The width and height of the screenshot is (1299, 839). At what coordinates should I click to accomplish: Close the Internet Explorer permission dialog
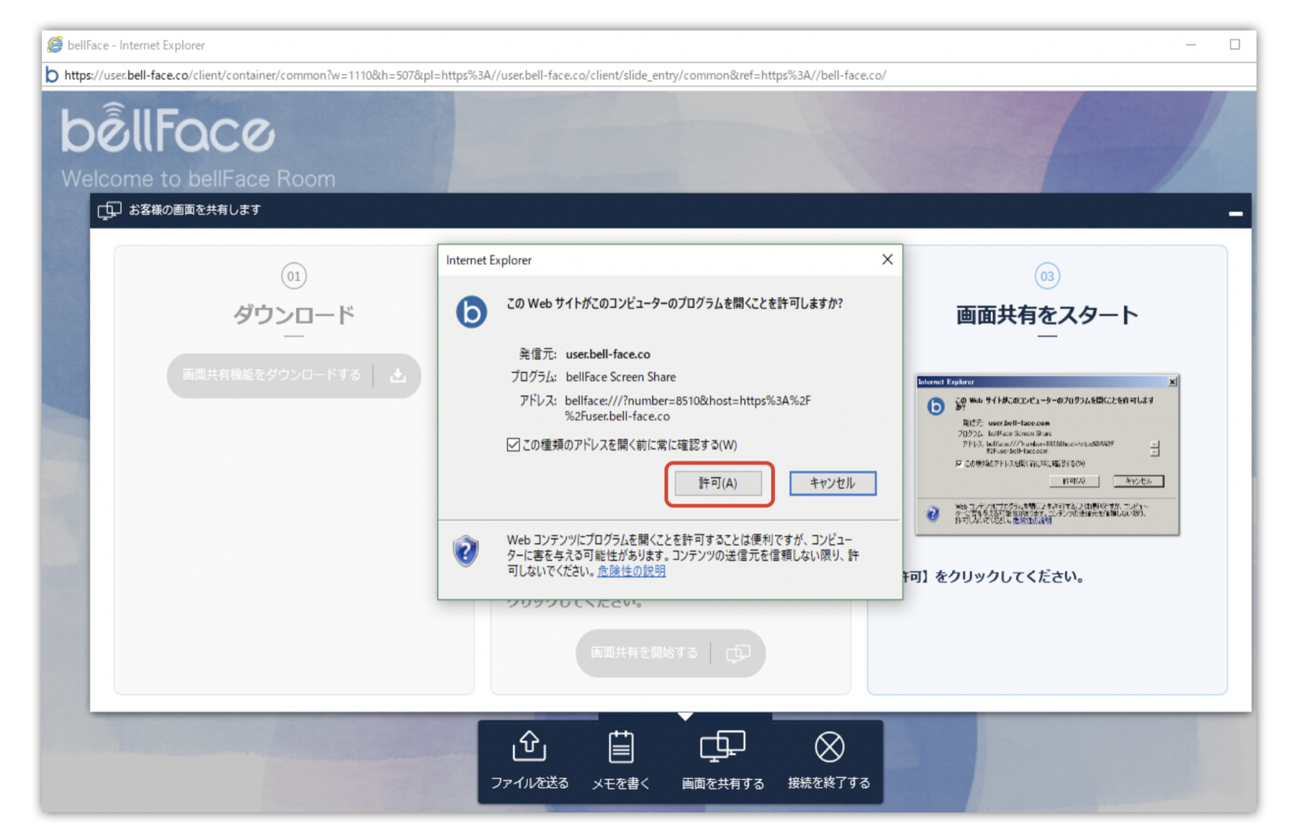[887, 260]
